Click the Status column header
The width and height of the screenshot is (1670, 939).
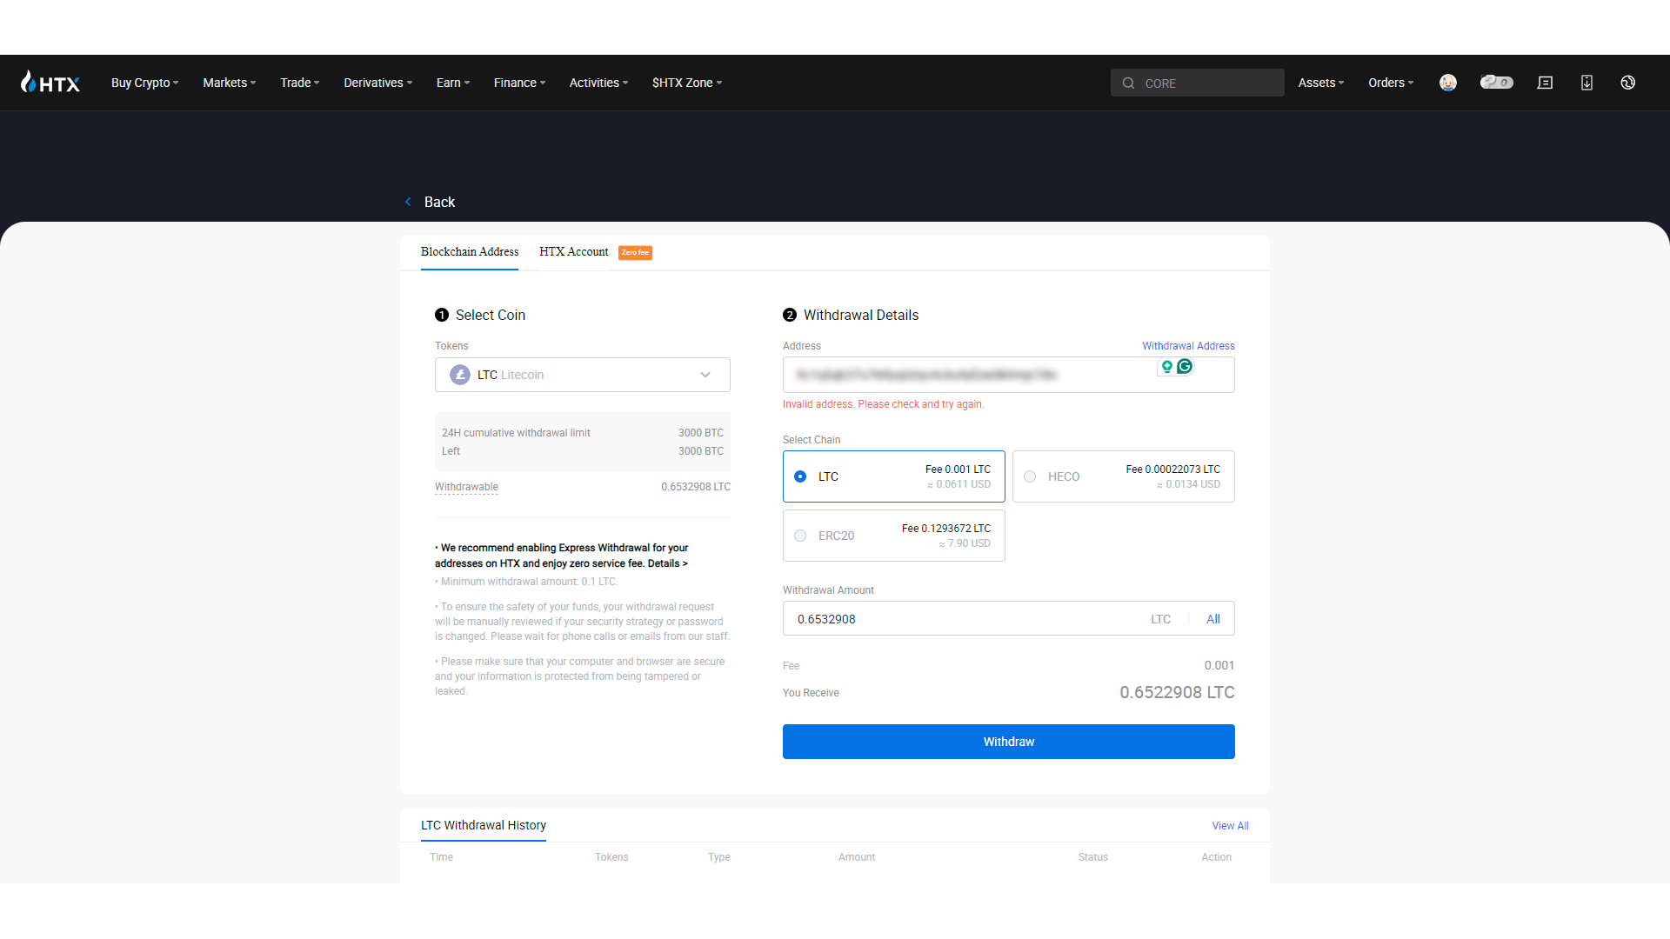(1093, 857)
